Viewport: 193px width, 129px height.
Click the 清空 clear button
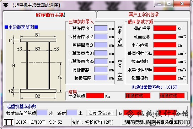(120, 70)
